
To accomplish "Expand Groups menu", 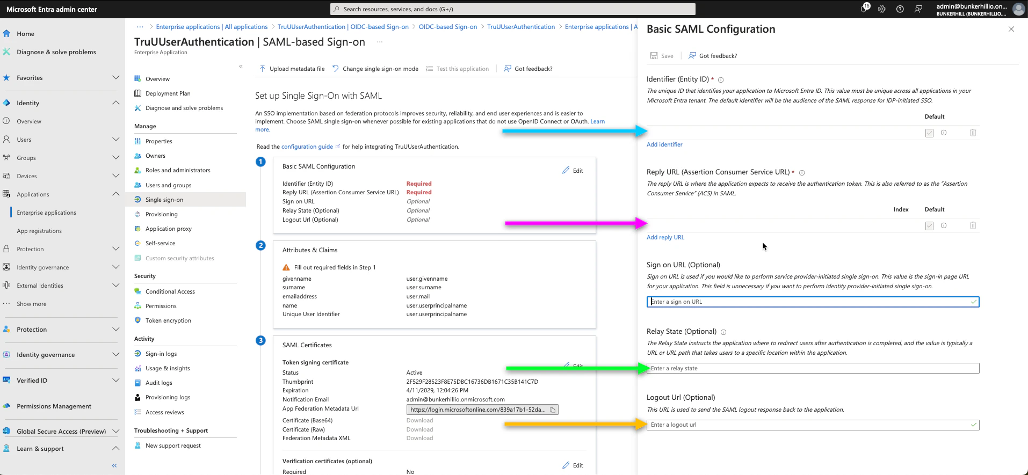I will point(115,158).
